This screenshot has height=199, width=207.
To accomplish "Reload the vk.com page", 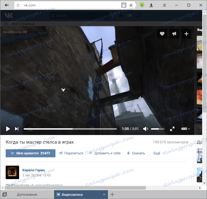I will (x=18, y=5).
